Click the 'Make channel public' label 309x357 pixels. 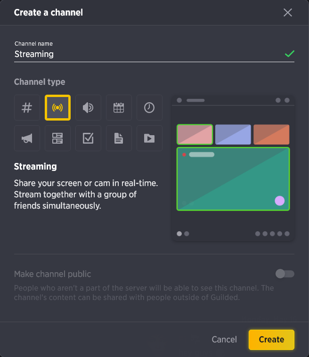[x=53, y=274]
